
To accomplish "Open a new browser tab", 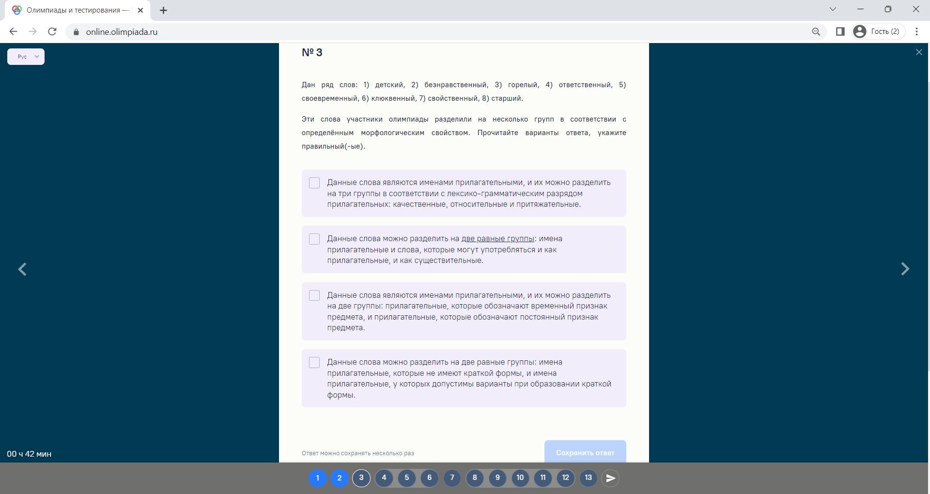I will click(163, 10).
